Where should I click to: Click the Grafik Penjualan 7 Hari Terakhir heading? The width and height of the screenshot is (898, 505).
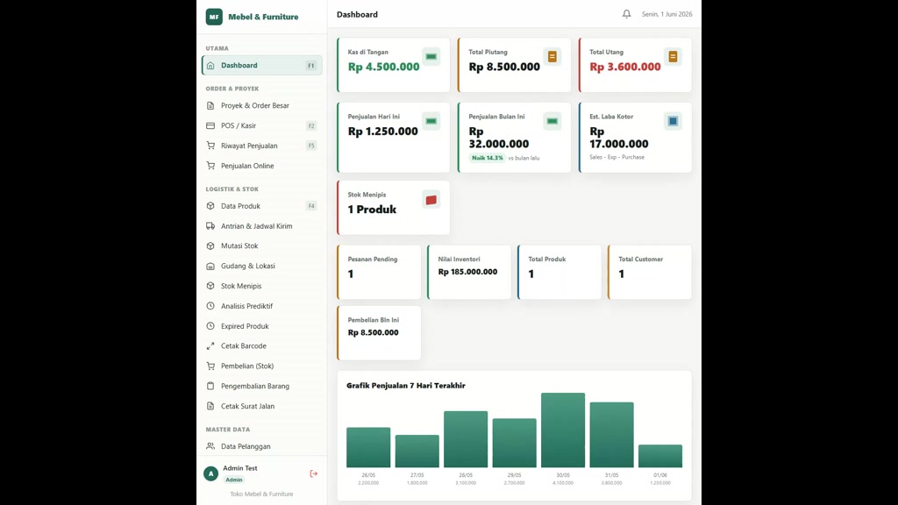tap(405, 386)
